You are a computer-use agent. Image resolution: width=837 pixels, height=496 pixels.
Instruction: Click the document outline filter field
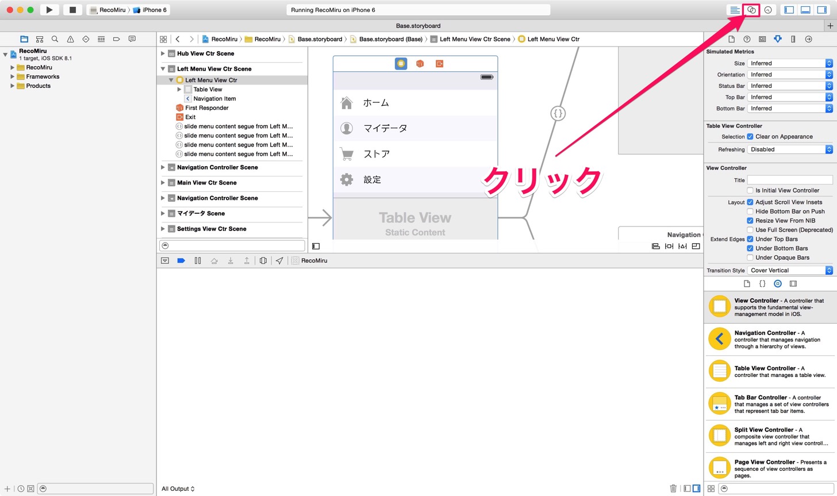pyautogui.click(x=232, y=245)
